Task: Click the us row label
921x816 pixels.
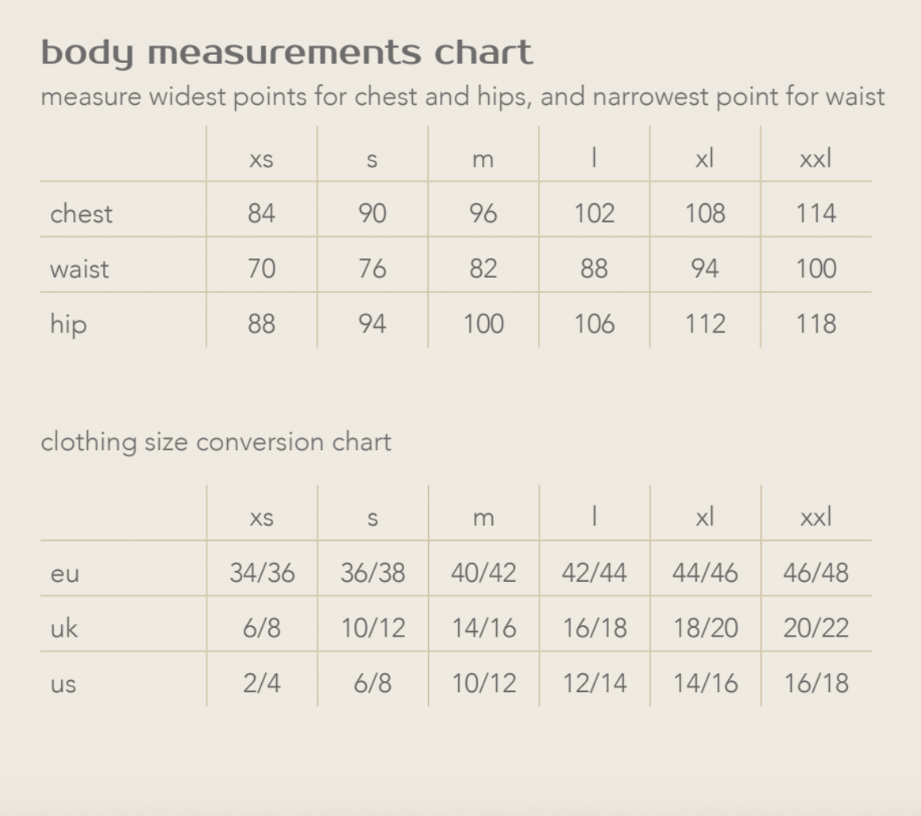Action: (x=64, y=684)
